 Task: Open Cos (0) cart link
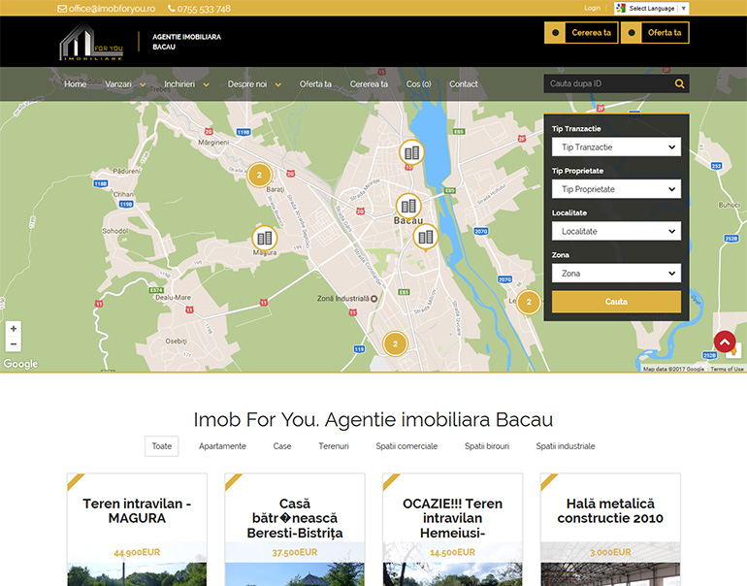419,84
